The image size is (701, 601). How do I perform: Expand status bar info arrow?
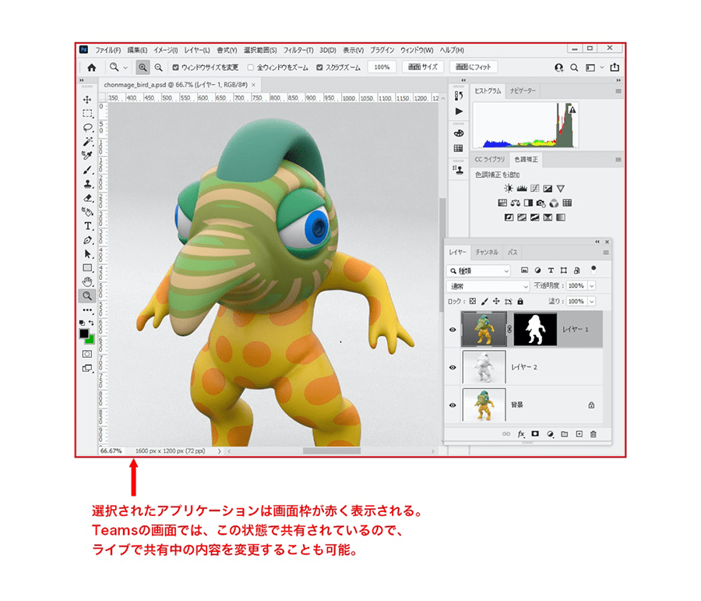click(219, 451)
